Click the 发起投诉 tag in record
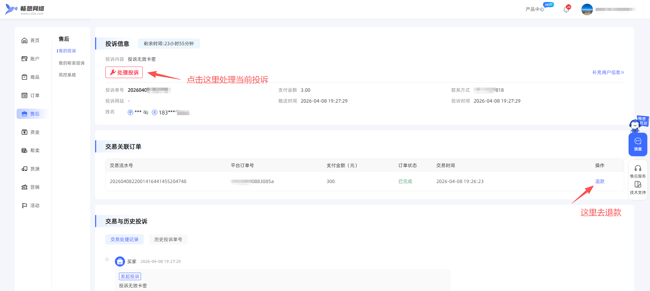The height and width of the screenshot is (291, 650). pos(130,276)
